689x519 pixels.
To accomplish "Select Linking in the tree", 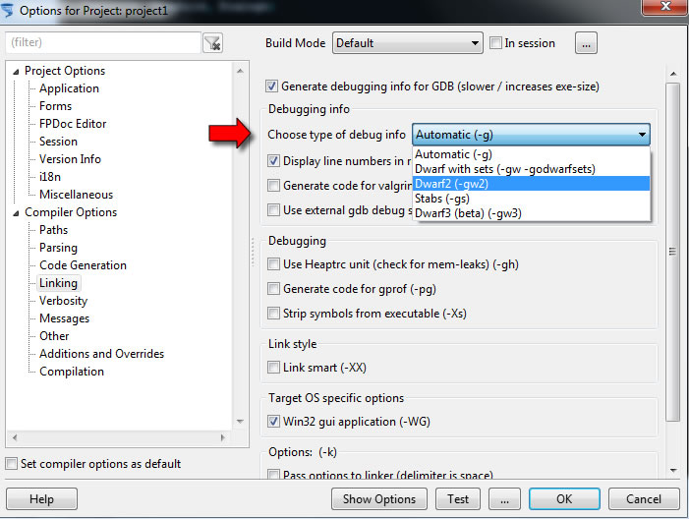I will coord(58,283).
